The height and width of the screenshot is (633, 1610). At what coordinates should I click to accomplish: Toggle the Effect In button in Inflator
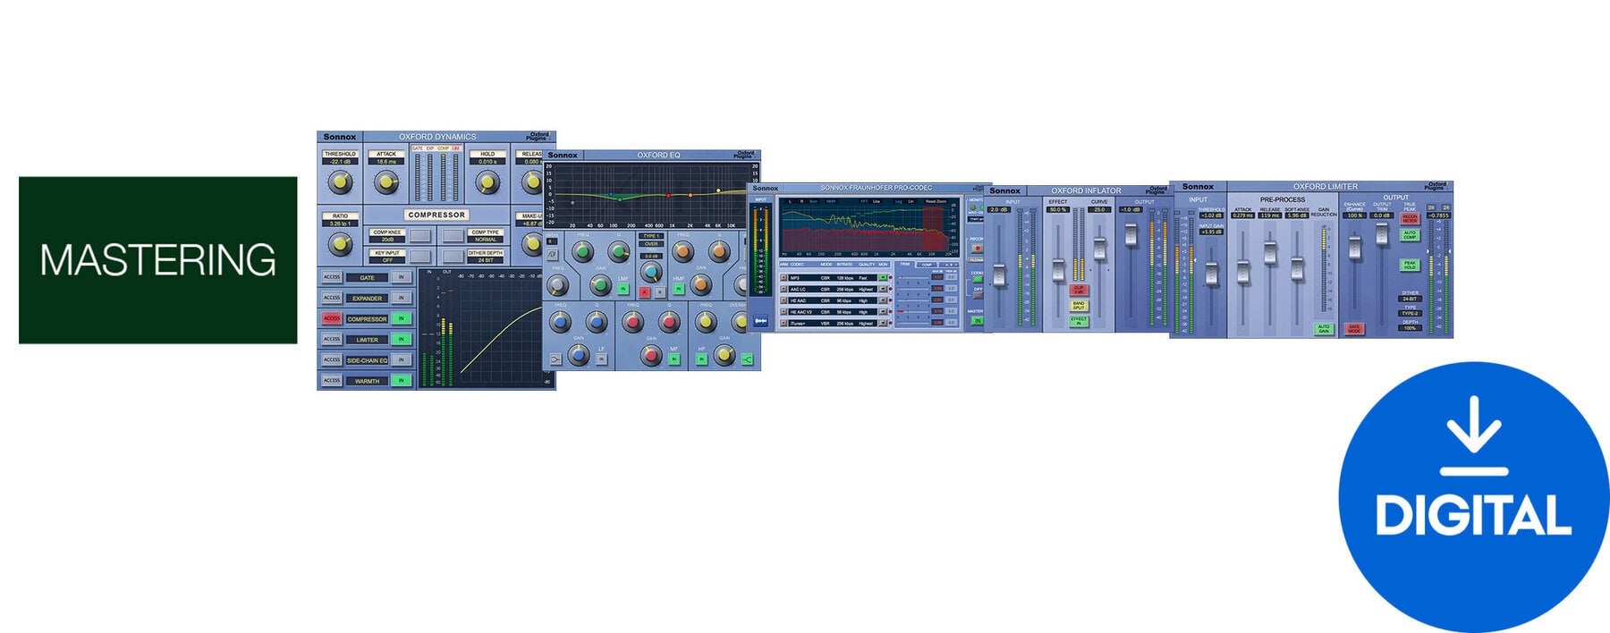[1079, 320]
